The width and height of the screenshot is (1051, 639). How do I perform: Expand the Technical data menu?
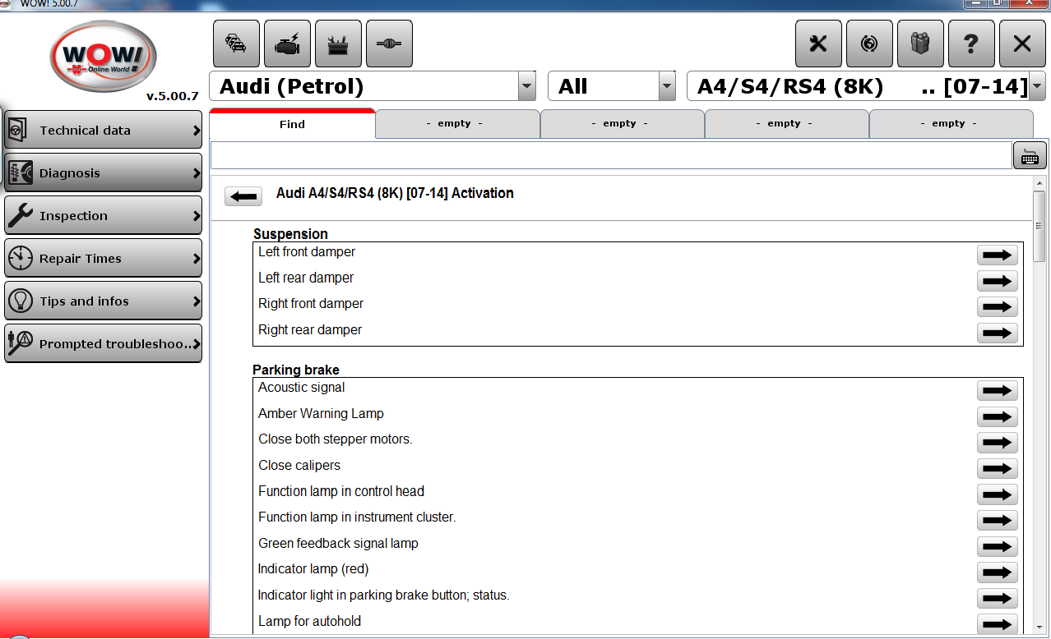tap(103, 130)
